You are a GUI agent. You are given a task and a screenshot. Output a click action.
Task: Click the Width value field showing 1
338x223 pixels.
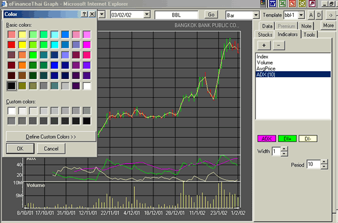click(x=276, y=151)
